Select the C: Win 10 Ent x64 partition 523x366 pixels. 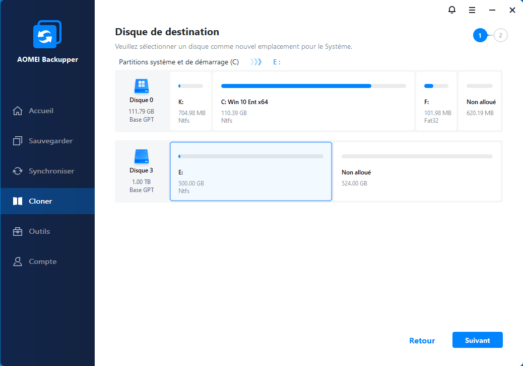click(313, 101)
